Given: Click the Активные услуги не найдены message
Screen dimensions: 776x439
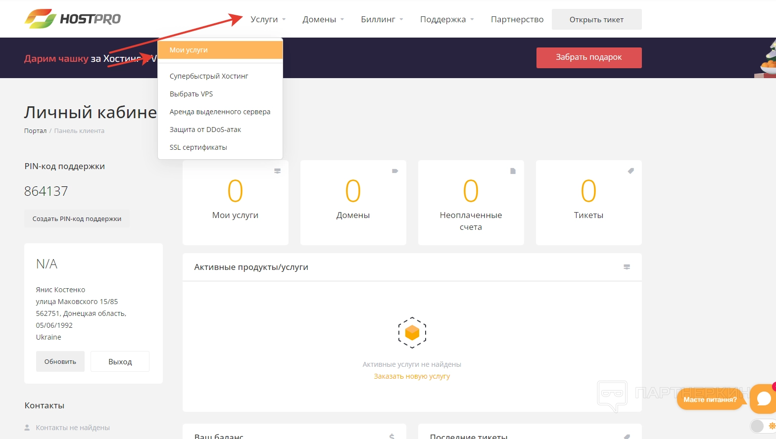Looking at the screenshot, I should [412, 364].
